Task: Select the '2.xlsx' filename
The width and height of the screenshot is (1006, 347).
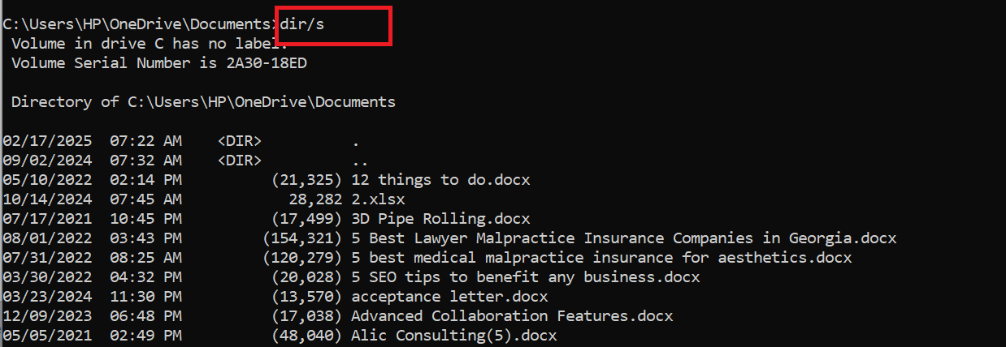Action: (x=378, y=199)
